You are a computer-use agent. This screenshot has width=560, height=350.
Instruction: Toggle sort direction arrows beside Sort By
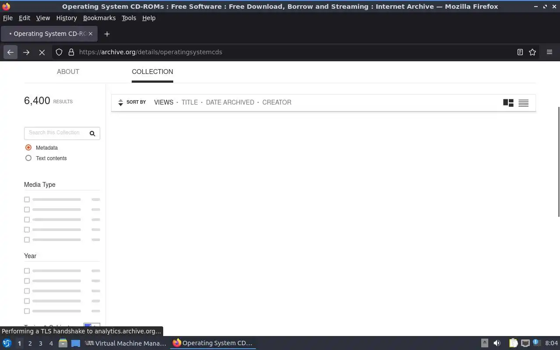[121, 102]
